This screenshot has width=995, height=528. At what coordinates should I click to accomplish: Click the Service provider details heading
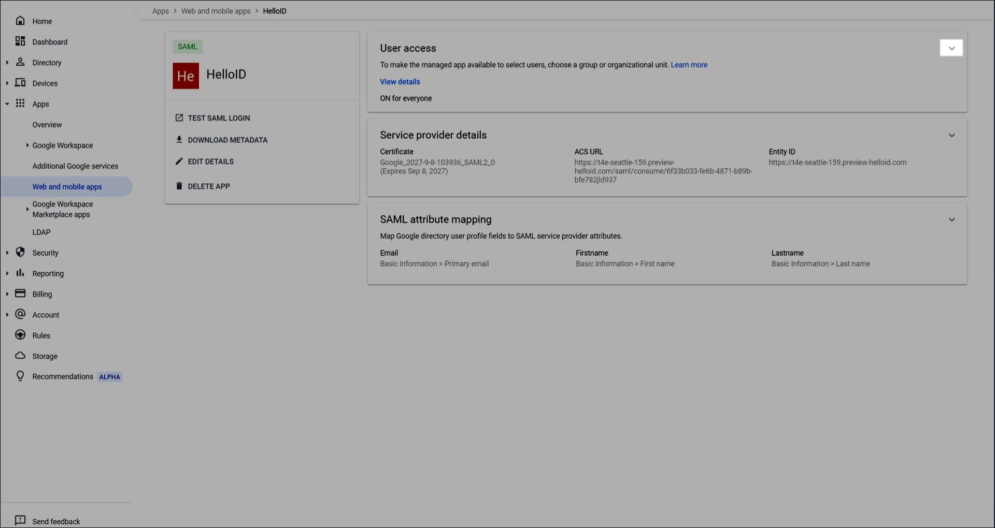tap(433, 135)
